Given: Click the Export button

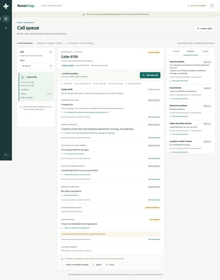Looking at the screenshot, I should click(97, 265).
